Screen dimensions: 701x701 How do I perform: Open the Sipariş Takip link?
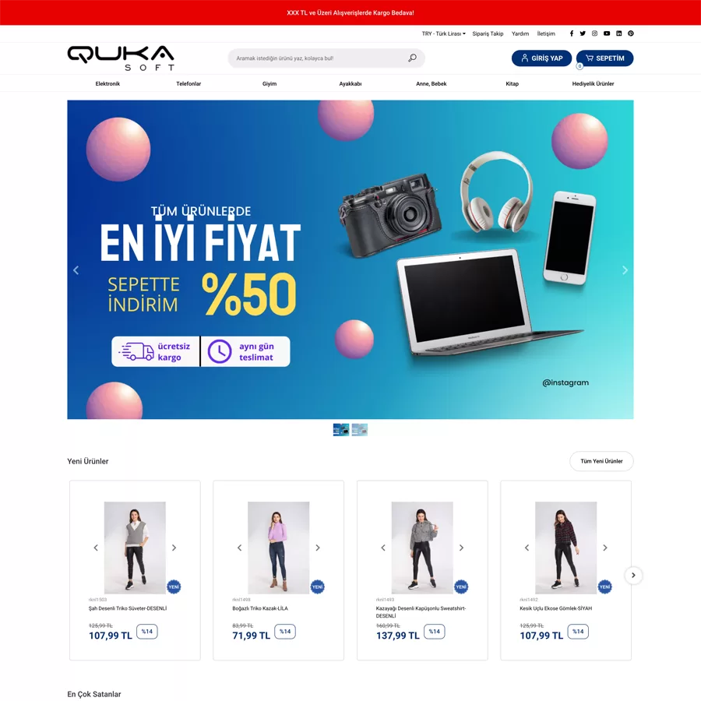pos(488,33)
